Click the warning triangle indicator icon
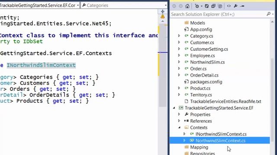277x155 pixels. click(163, 16)
